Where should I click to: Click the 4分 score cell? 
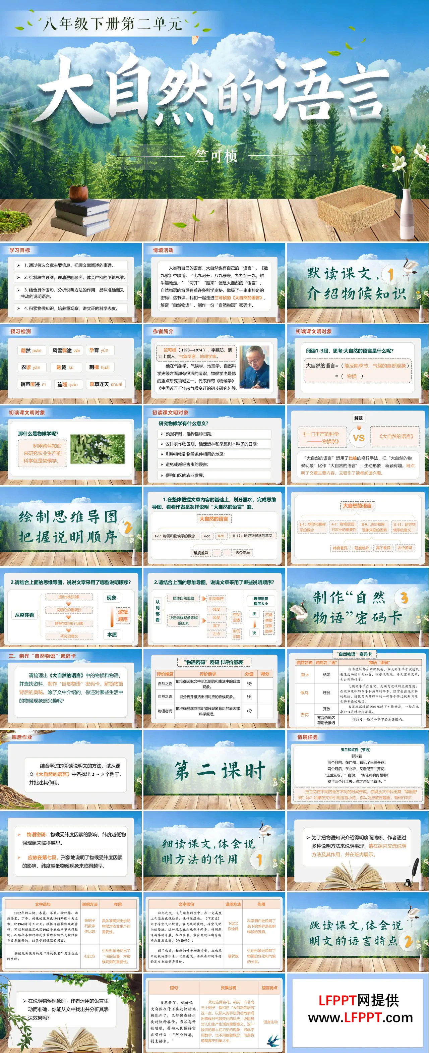point(249,711)
